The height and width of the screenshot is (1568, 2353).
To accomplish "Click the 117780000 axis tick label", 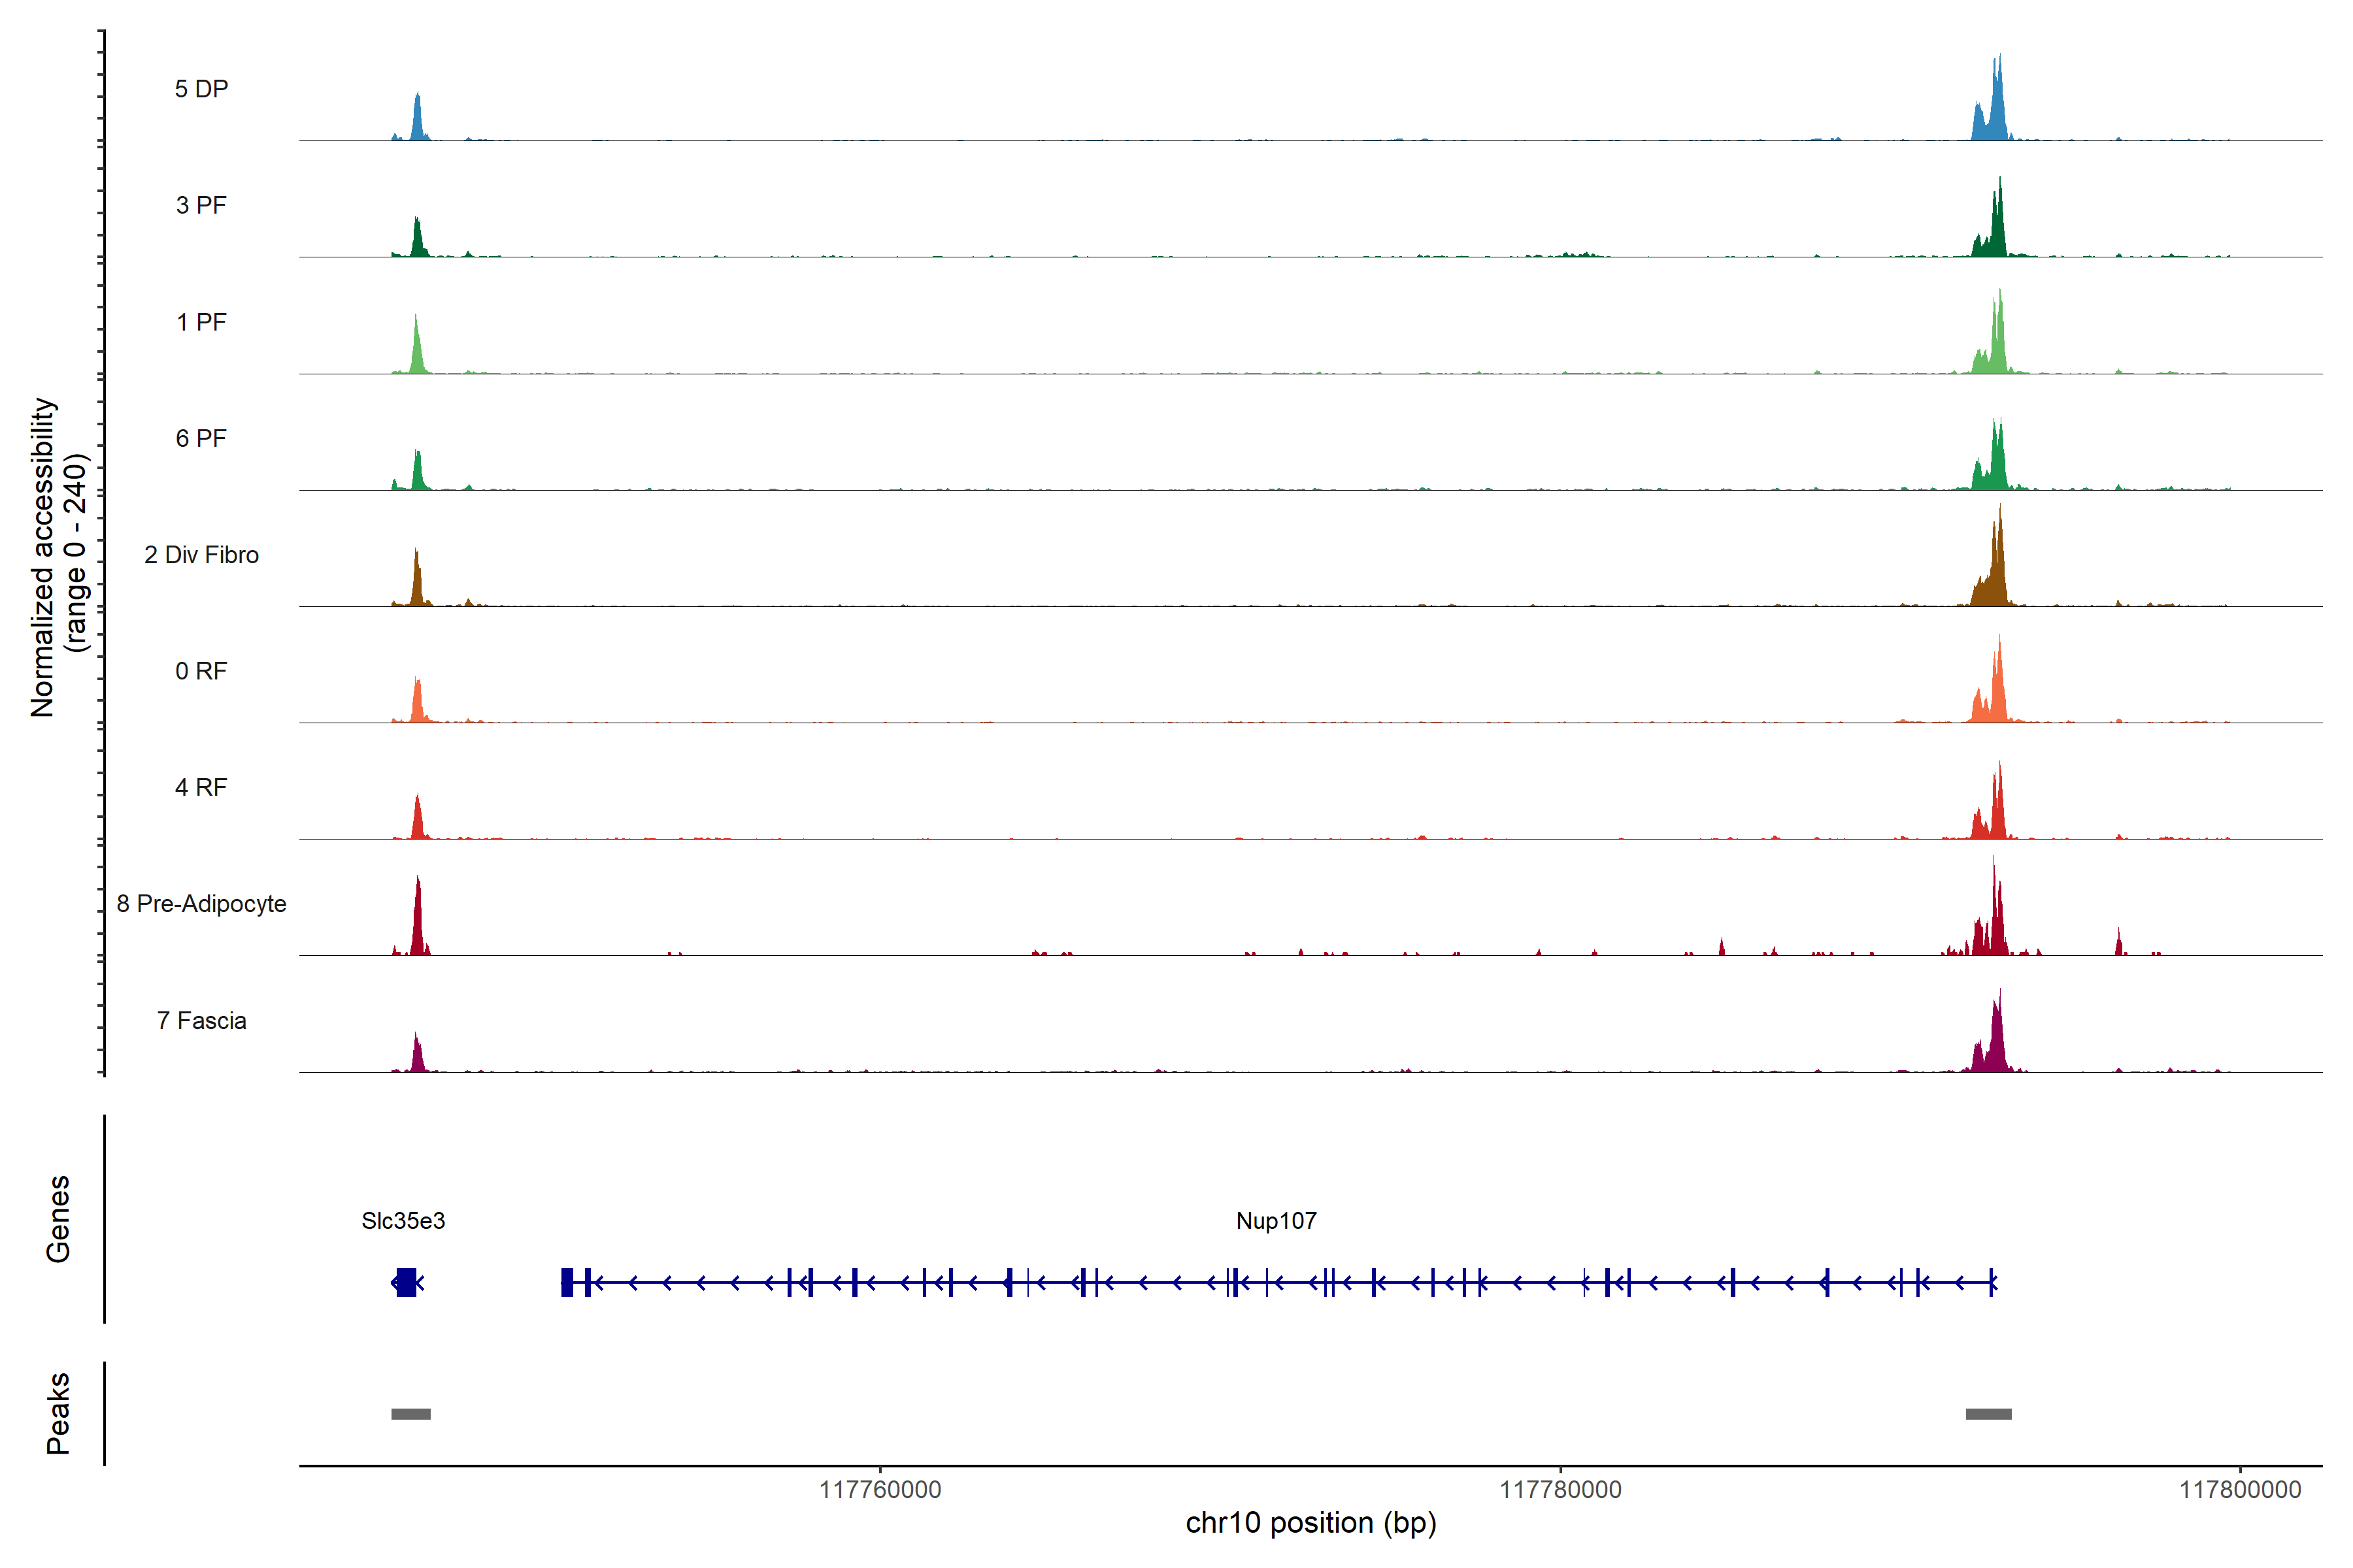I will tap(1560, 1490).
